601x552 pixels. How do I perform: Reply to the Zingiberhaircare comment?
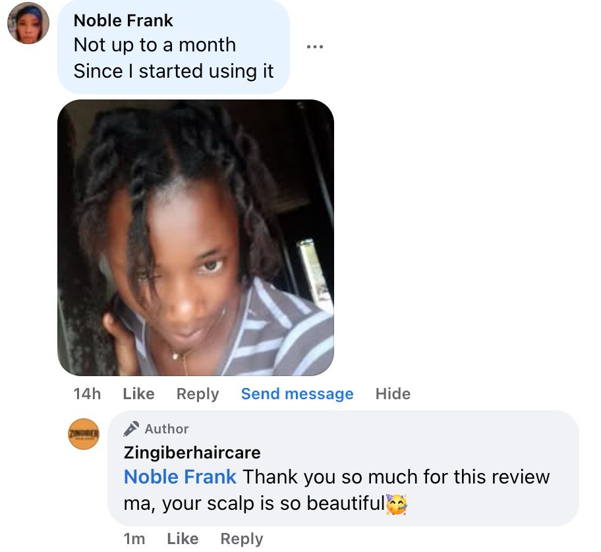(242, 539)
